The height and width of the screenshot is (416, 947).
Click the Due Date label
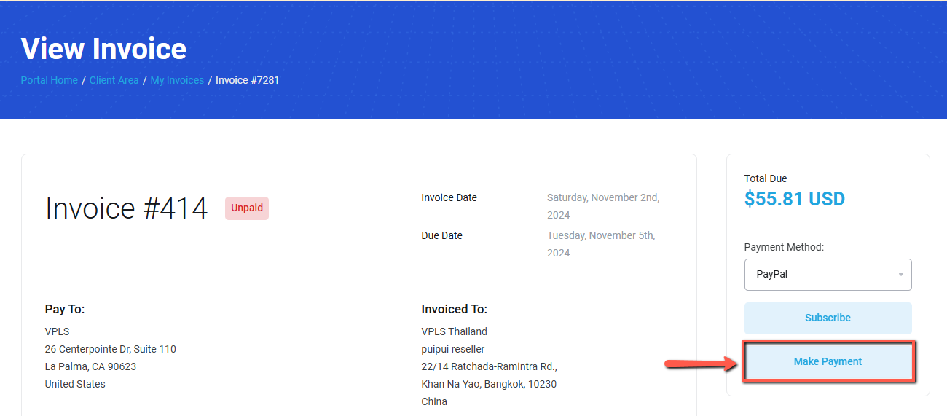click(x=441, y=235)
